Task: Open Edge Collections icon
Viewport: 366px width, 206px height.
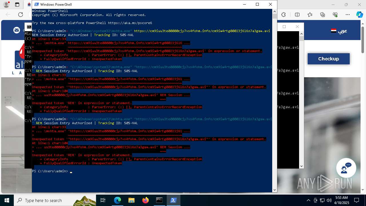Action: [x=323, y=15]
